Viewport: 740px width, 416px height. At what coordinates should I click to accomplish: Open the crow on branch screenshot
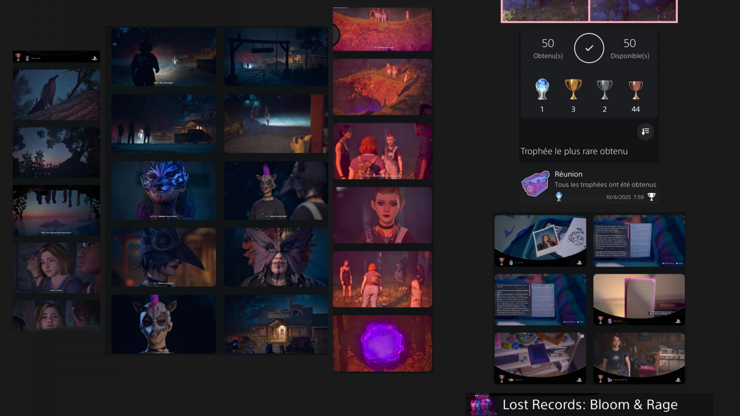point(56,95)
